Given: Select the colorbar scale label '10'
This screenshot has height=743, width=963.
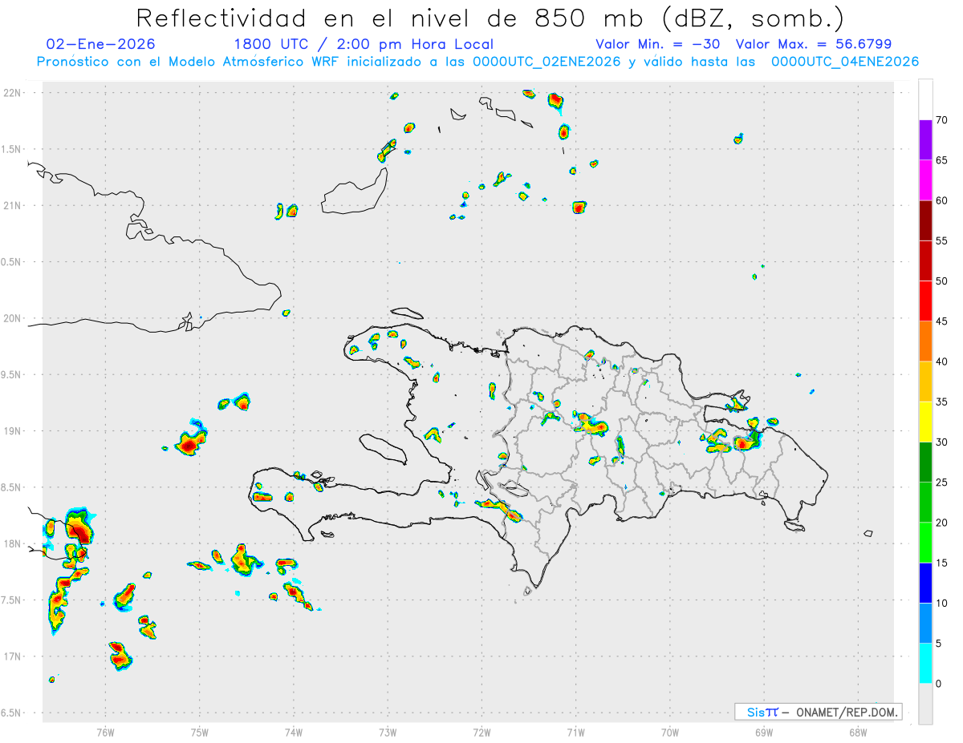Looking at the screenshot, I should (942, 604).
